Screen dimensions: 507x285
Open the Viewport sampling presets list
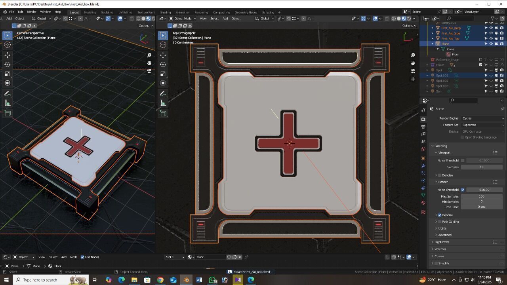[x=495, y=152]
